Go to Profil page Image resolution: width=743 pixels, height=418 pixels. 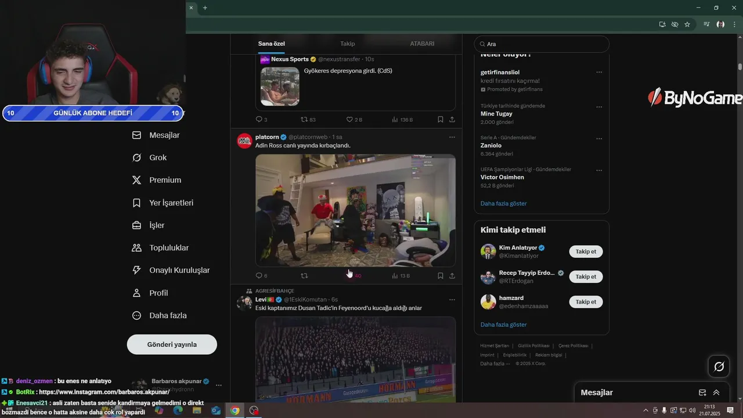point(150,293)
